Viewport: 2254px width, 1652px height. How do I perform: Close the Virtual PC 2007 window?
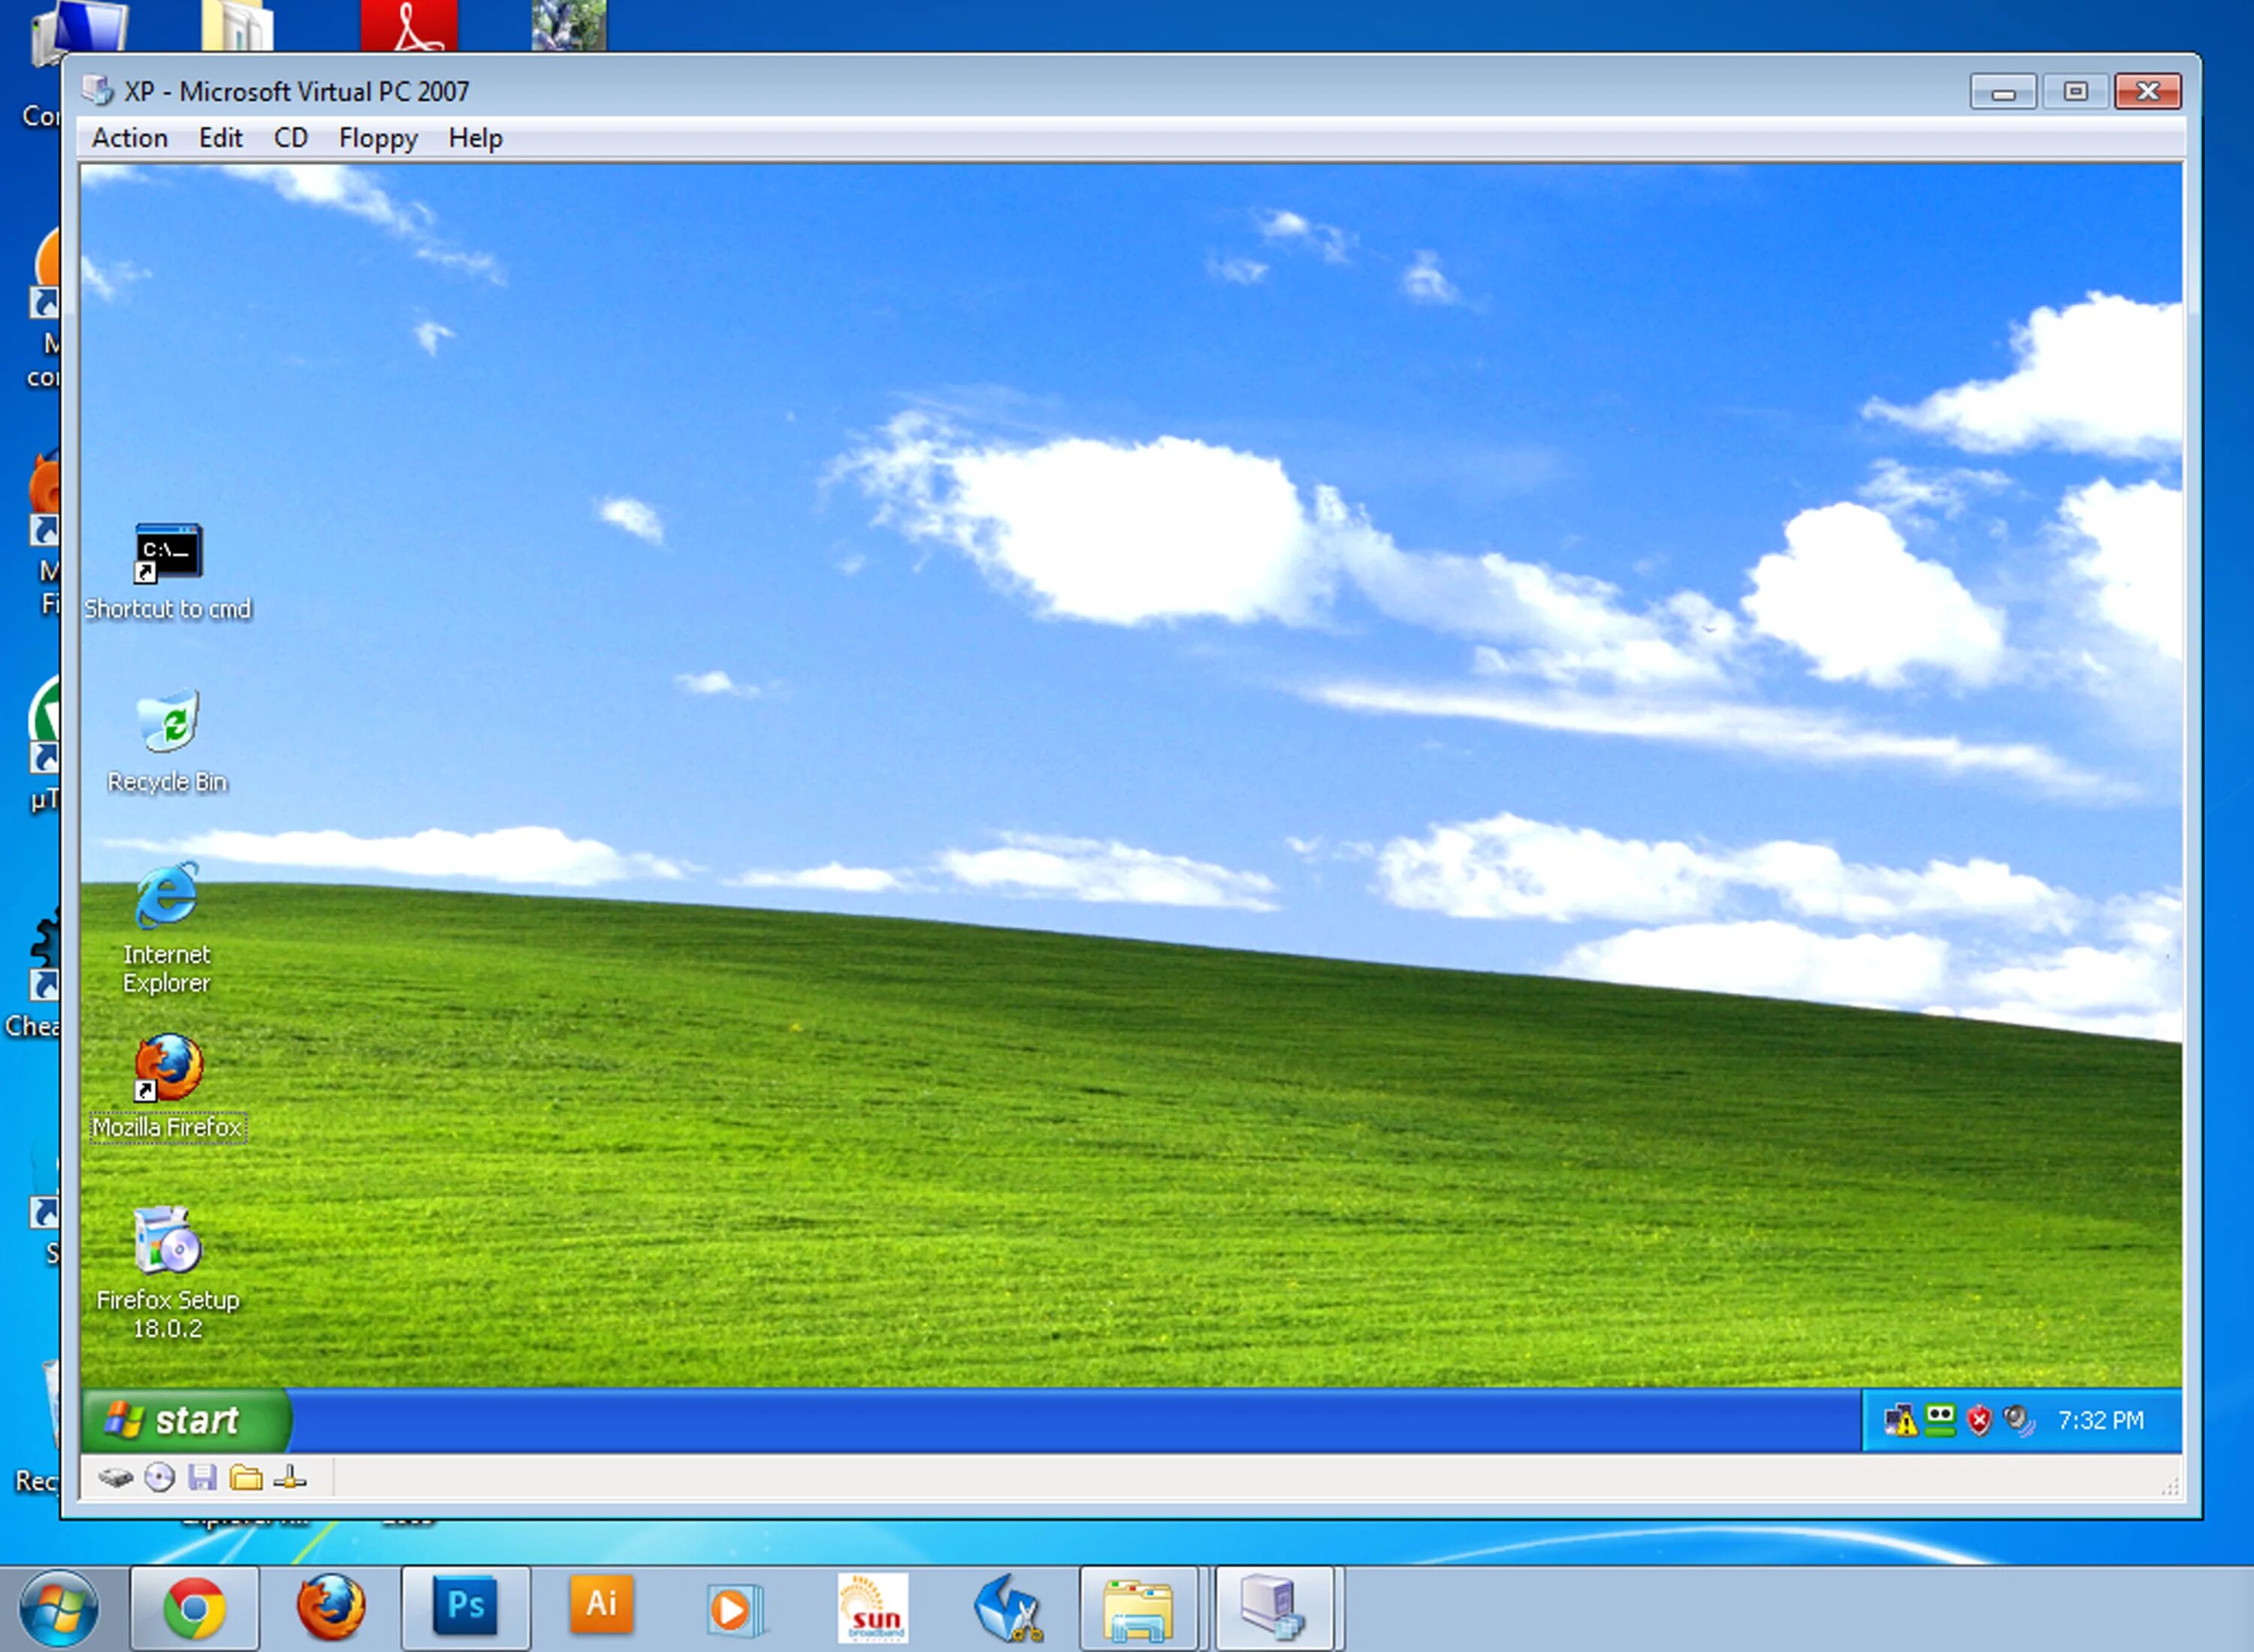(x=2148, y=91)
